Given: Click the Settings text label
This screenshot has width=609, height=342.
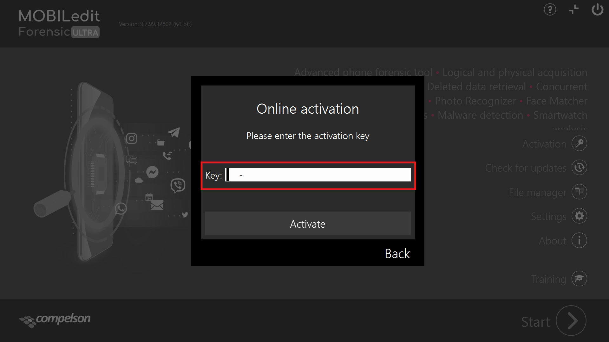Looking at the screenshot, I should pos(548,217).
